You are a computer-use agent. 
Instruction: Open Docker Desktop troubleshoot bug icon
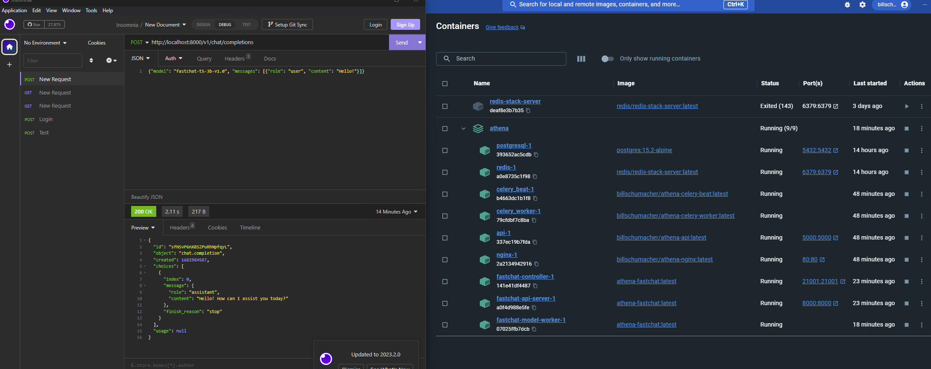[x=847, y=5]
